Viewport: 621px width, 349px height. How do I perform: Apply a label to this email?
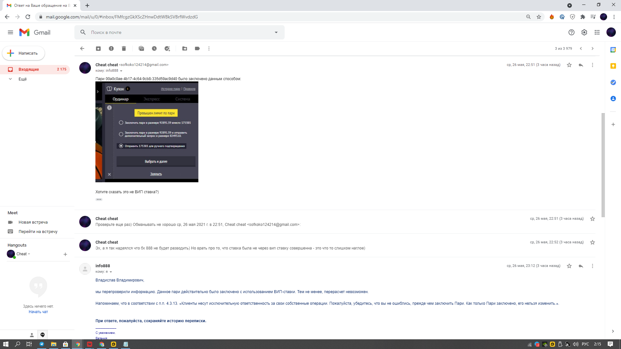tap(197, 48)
